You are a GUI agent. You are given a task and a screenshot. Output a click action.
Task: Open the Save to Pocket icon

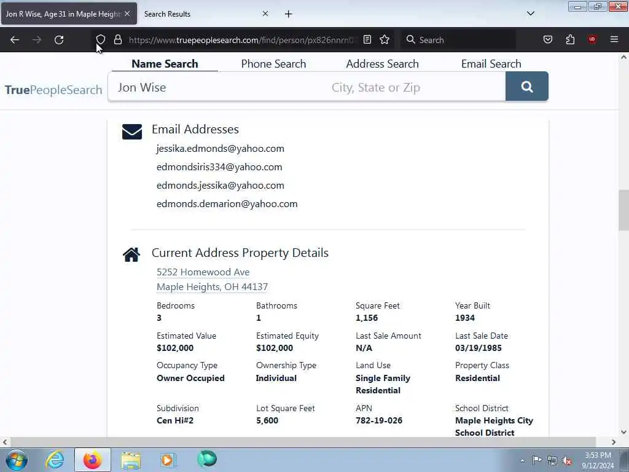point(547,39)
